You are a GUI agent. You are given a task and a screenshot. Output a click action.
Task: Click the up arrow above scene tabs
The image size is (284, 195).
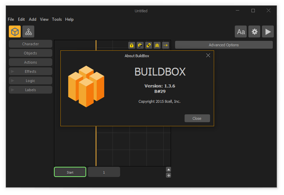pos(168,169)
